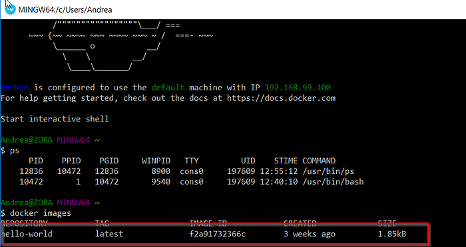Viewport: 466px width, 247px height.
Task: Click the window title MINGW64:/c/Users/Andrea
Action: pyautogui.click(x=65, y=10)
